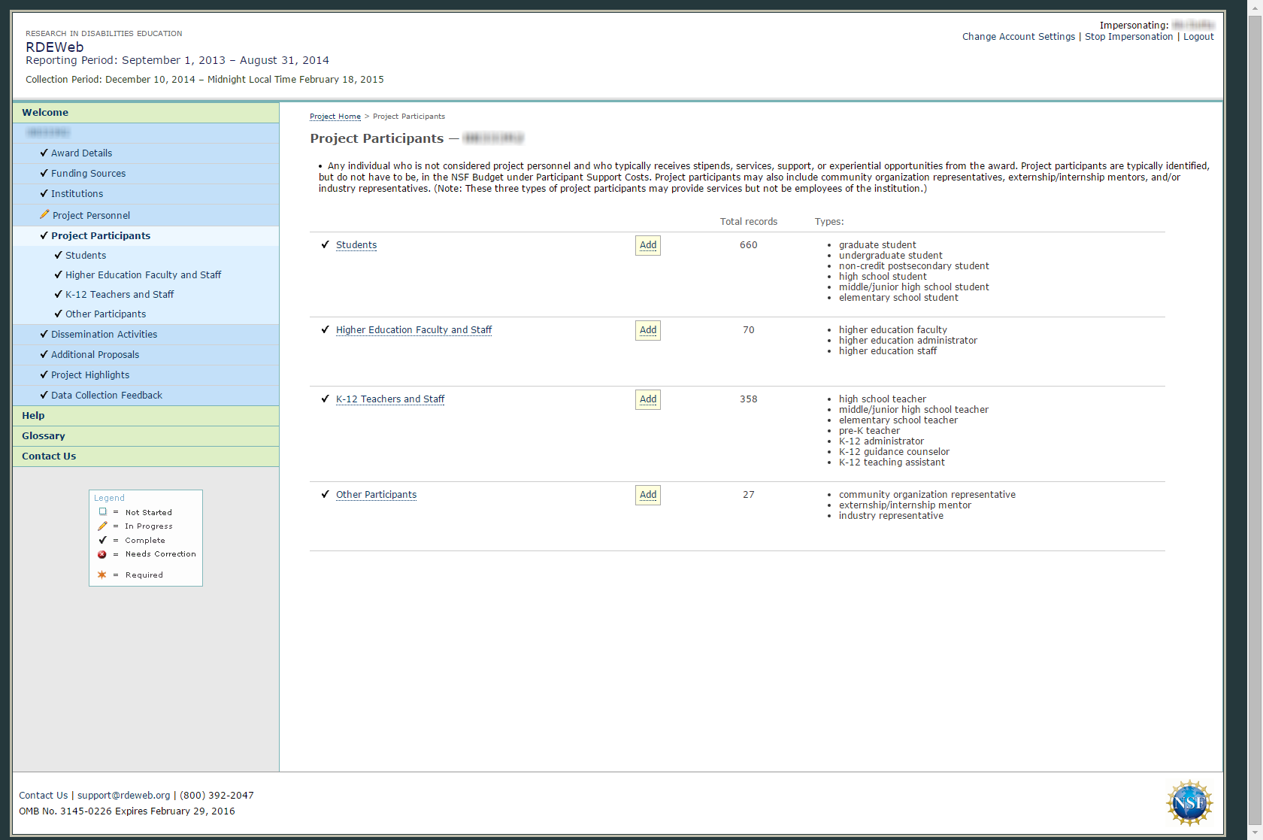Open Other Participants sidebar sub-item
The image size is (1263, 840).
point(105,314)
